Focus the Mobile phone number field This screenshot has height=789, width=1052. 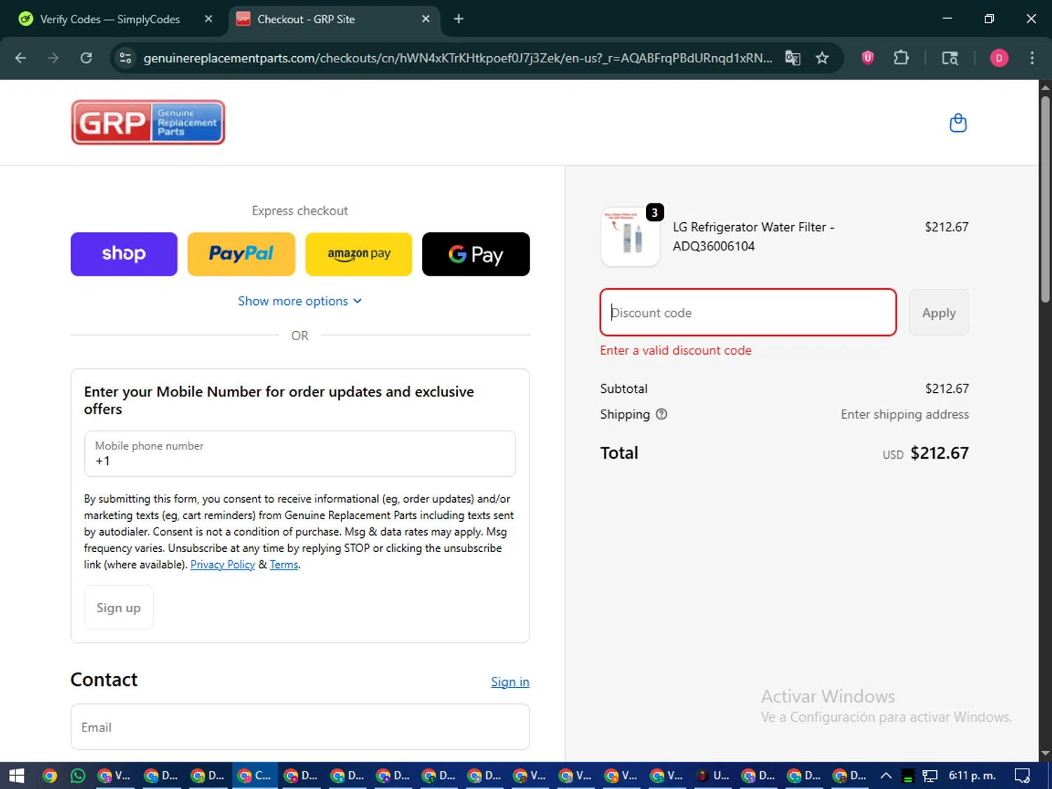(300, 454)
